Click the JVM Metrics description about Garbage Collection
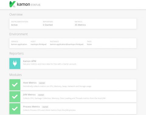The height and width of the screenshot is (115, 146). (x=64, y=98)
